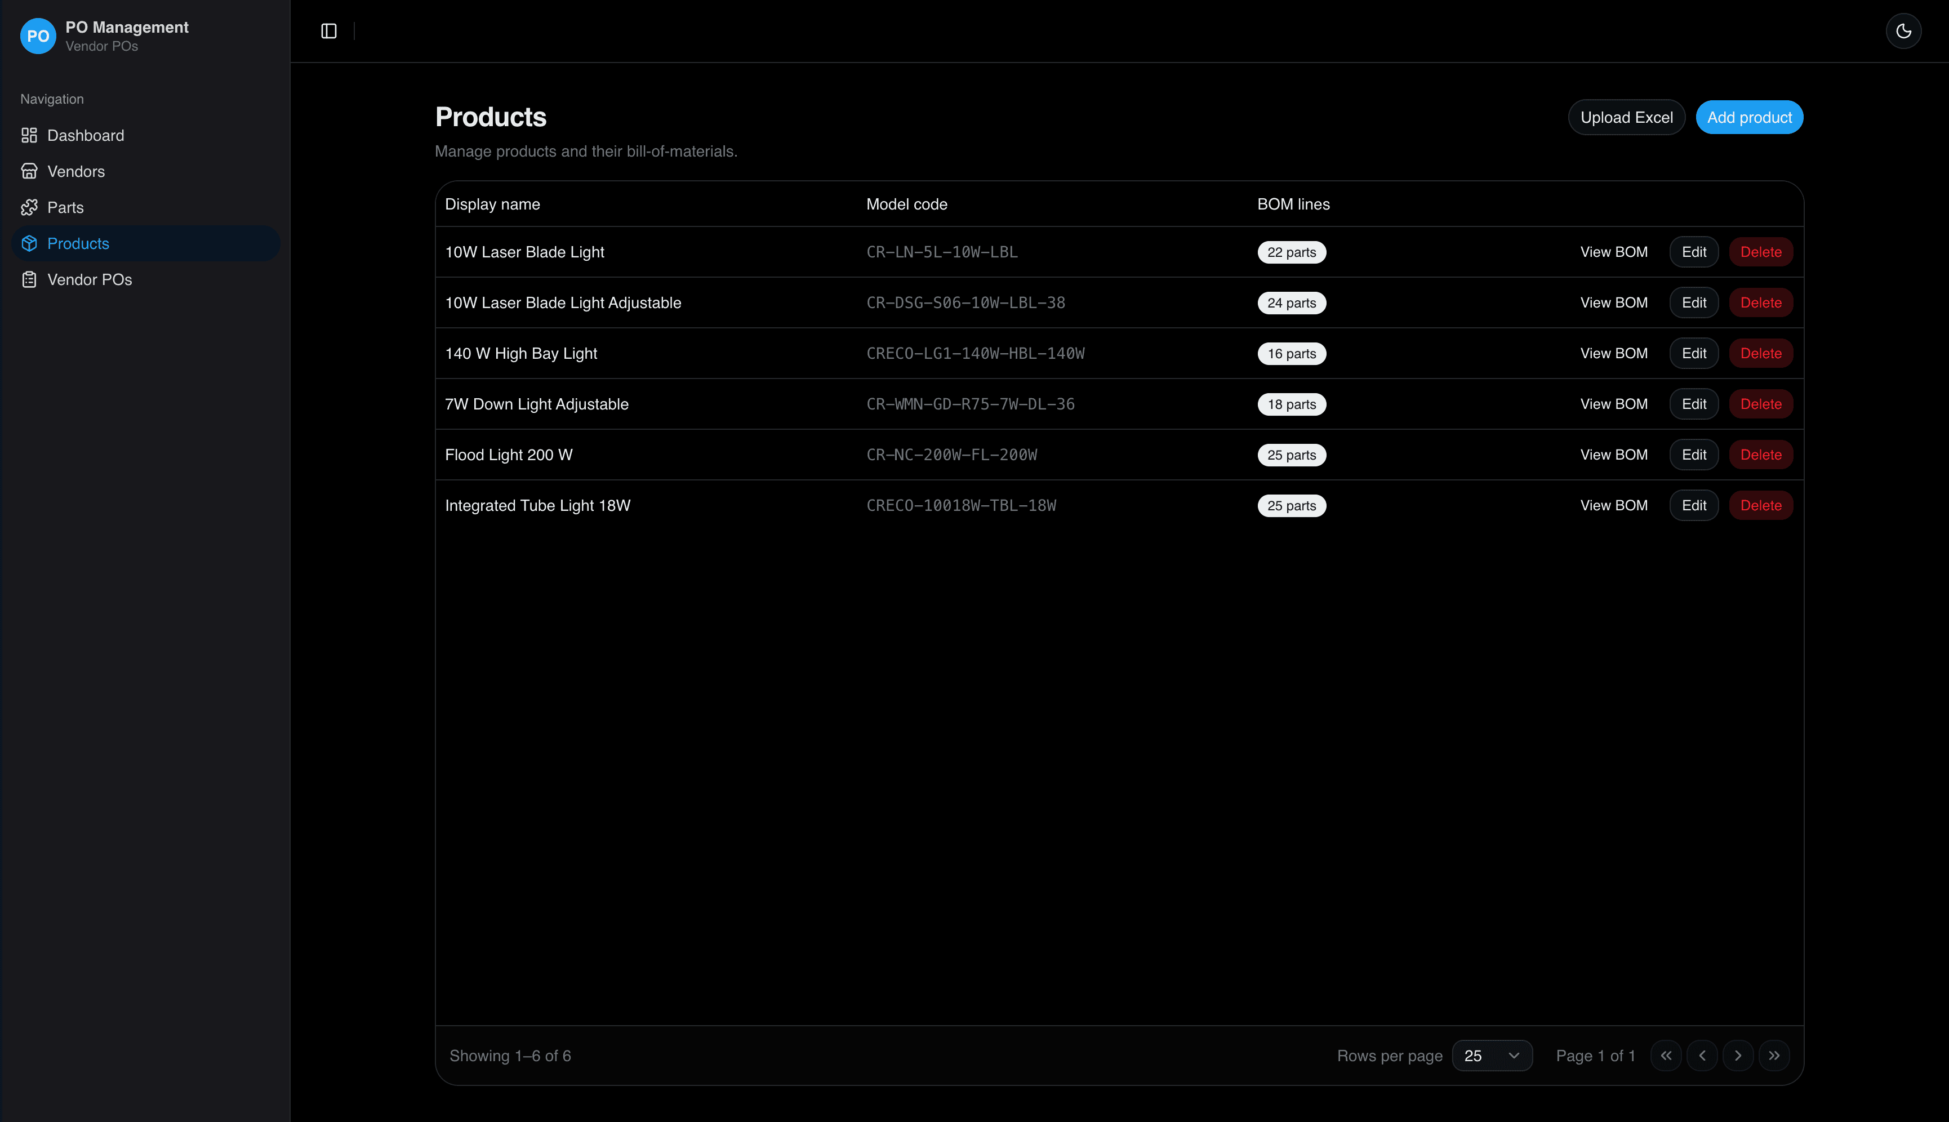Delete Integrated Tube Light 18W
Image resolution: width=1949 pixels, height=1122 pixels.
[1761, 505]
